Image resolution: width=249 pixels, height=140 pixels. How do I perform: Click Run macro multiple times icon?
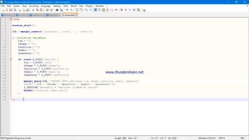[x=134, y=10]
